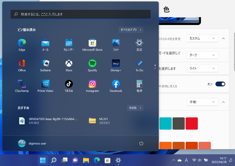The width and height of the screenshot is (235, 166).
Task: Click Settings gear on taskbar
Action: pos(118,161)
